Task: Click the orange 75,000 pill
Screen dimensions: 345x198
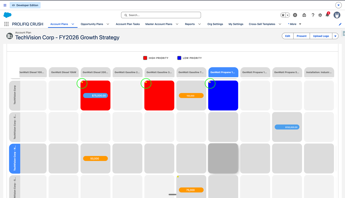Action: coord(191,190)
